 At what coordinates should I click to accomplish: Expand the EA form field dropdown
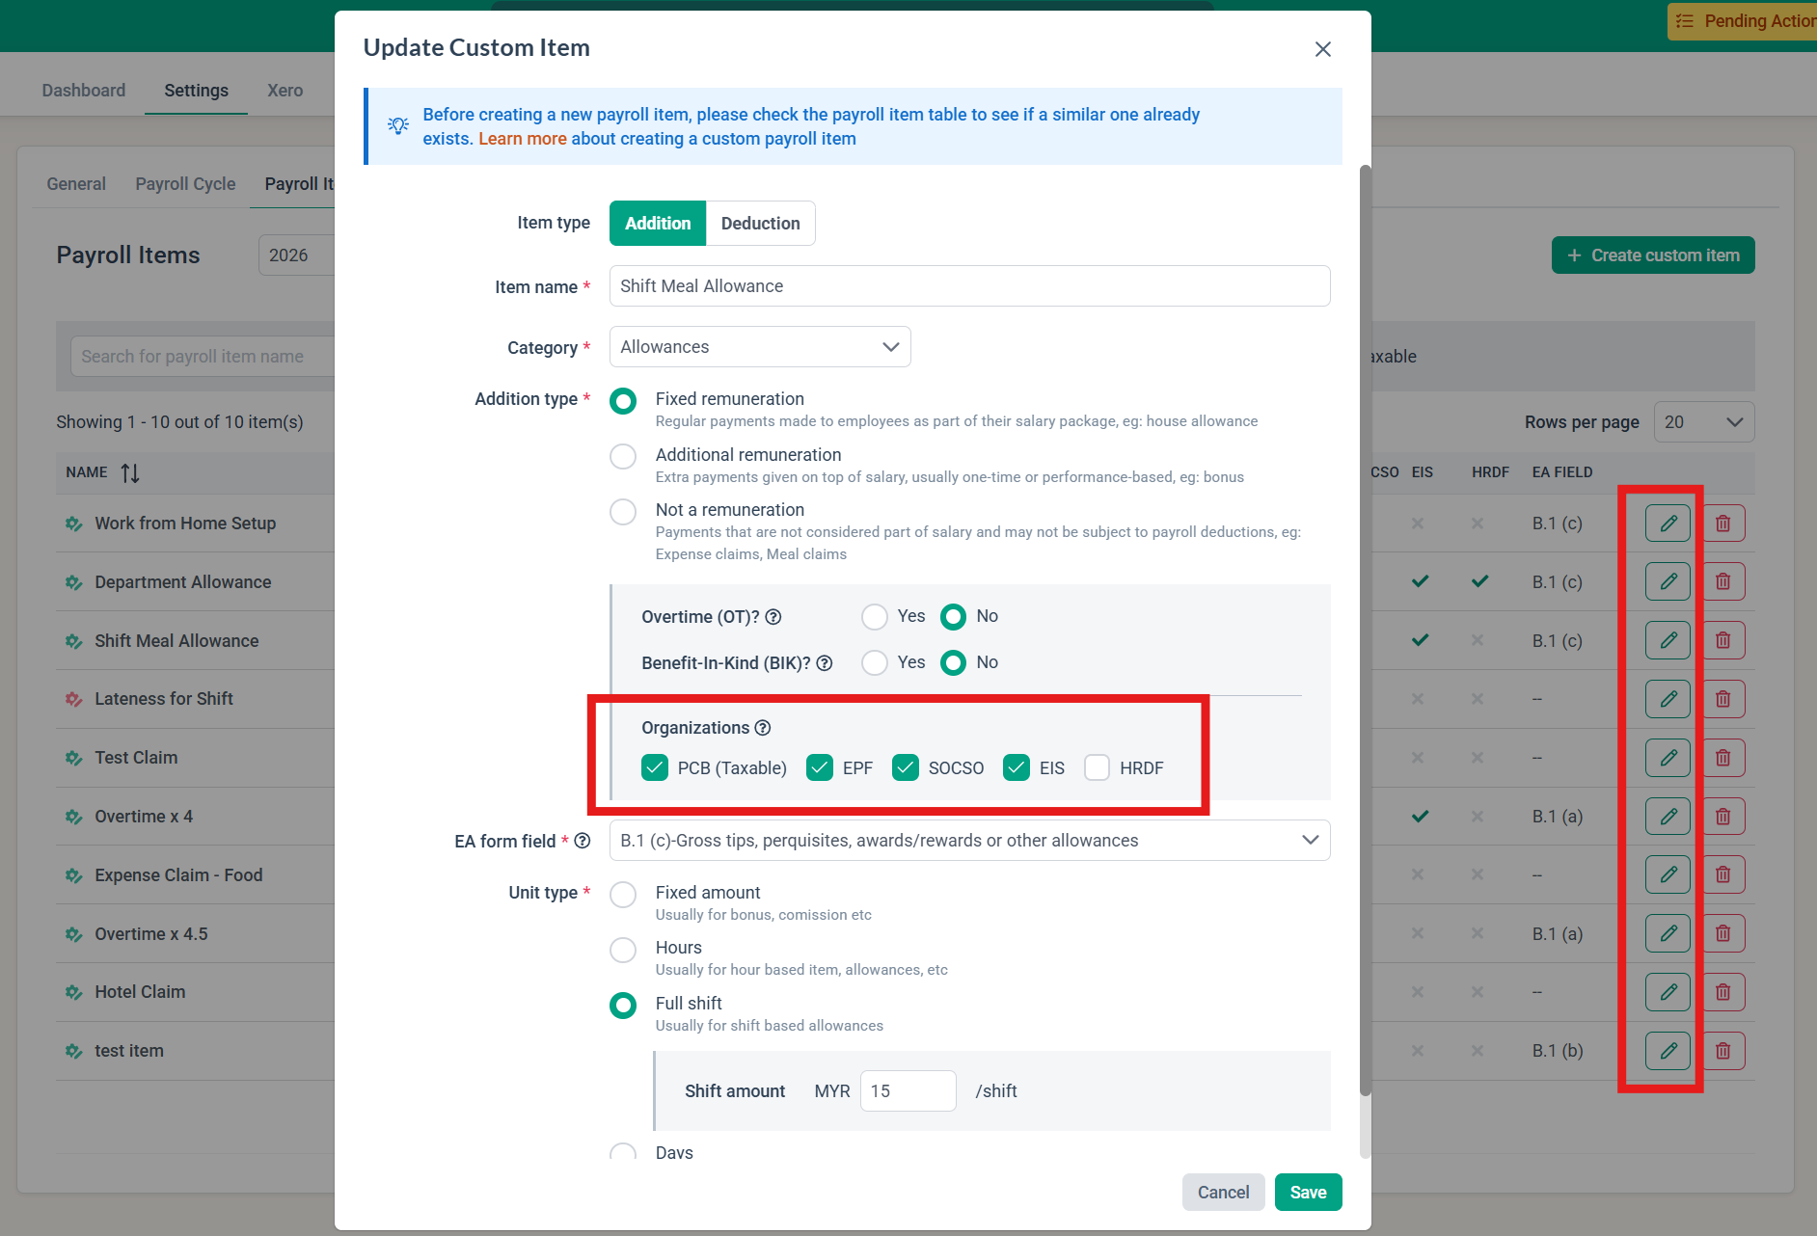click(970, 841)
